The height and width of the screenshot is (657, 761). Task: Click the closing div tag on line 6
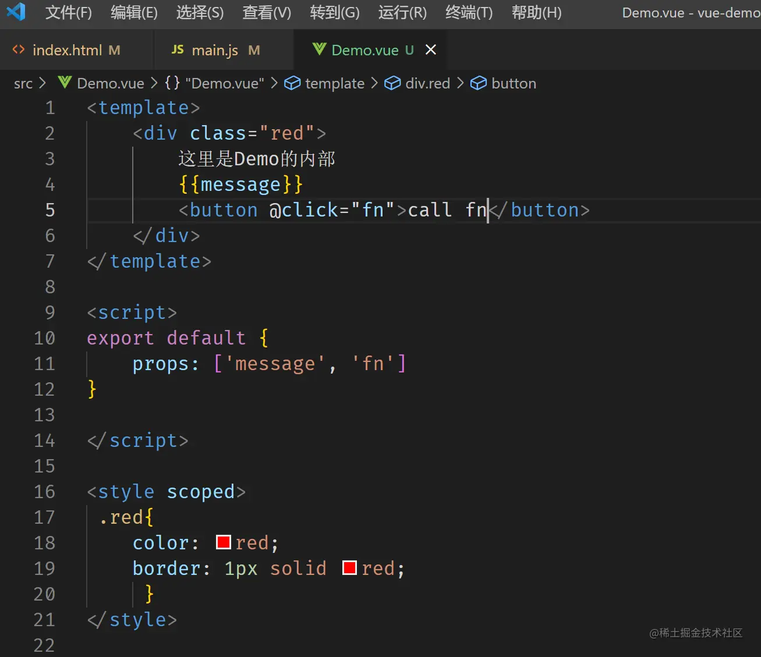(167, 236)
